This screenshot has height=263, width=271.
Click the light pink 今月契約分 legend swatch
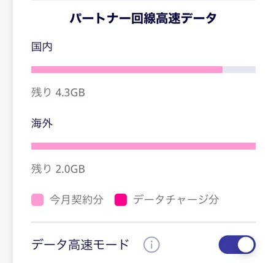point(37,200)
